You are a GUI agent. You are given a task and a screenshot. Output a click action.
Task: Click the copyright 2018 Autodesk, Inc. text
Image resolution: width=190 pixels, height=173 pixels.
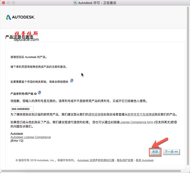[x=45, y=160]
